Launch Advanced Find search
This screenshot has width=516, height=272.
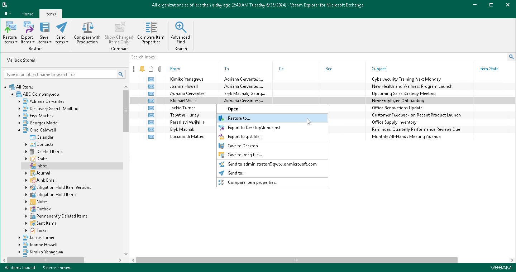tap(180, 32)
